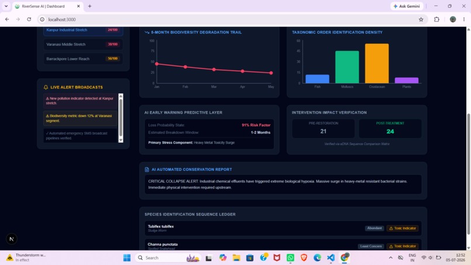The image size is (471, 265).
Task: Select the Tubifex tubifex ledger row
Action: click(283, 228)
